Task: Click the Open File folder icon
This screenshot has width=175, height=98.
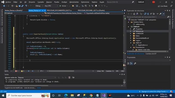Action: [x=17, y=6]
